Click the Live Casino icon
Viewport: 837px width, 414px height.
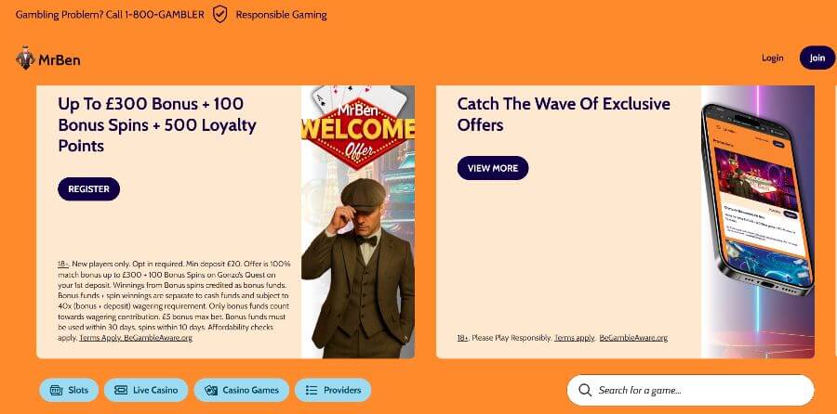tap(120, 390)
